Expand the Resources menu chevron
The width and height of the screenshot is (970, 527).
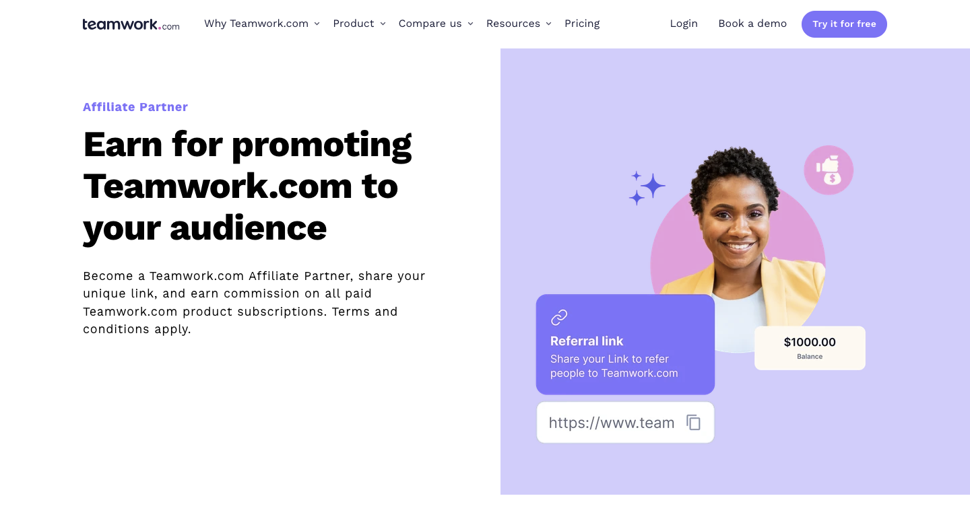tap(548, 24)
